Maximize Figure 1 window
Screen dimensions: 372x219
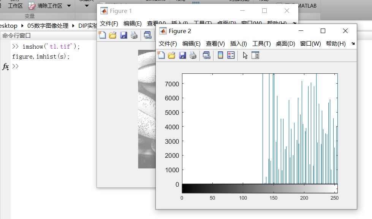click(x=264, y=11)
